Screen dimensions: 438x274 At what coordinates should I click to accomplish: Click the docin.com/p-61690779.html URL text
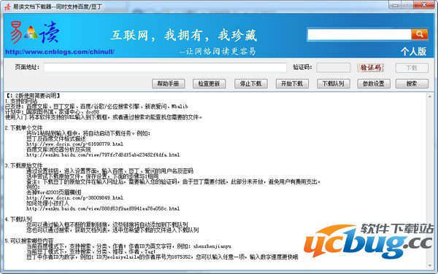pos(75,144)
